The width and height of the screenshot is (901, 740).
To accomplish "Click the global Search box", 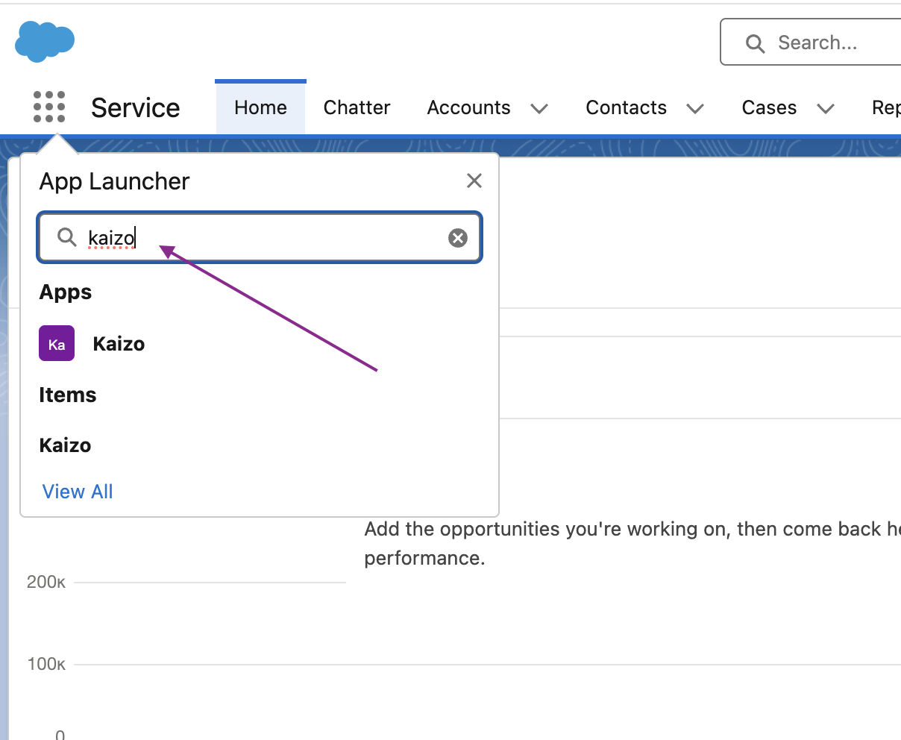I will click(811, 43).
